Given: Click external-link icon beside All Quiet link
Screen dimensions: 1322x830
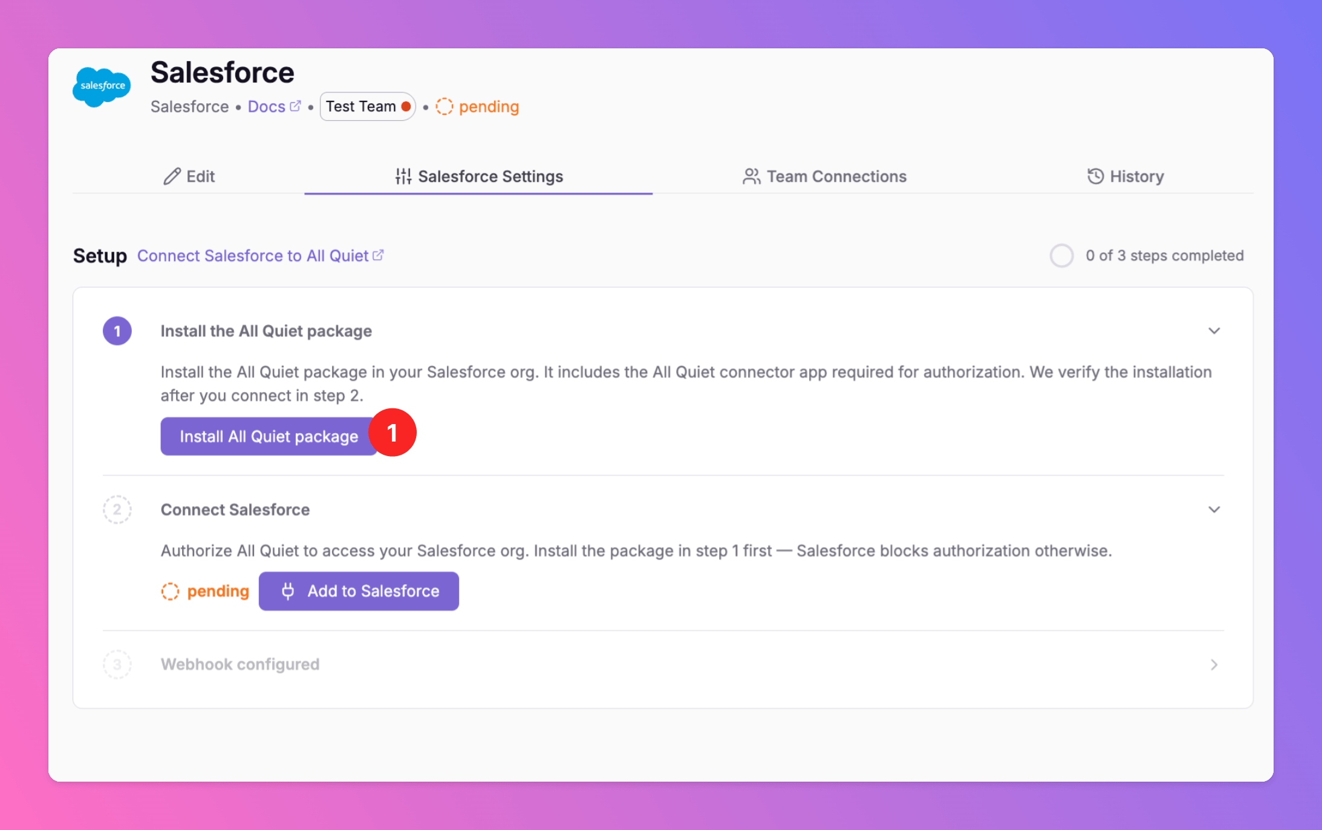Looking at the screenshot, I should click(x=378, y=255).
